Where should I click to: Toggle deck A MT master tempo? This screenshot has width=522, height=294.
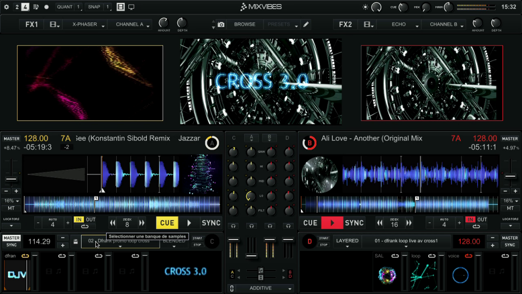(11, 208)
